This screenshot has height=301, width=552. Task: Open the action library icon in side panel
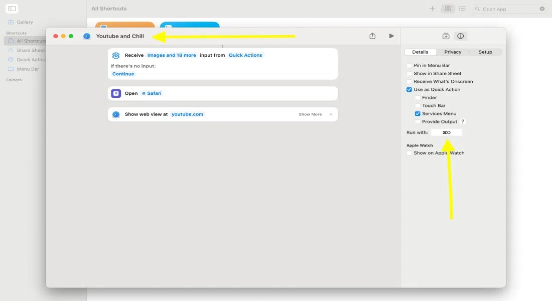click(x=446, y=36)
